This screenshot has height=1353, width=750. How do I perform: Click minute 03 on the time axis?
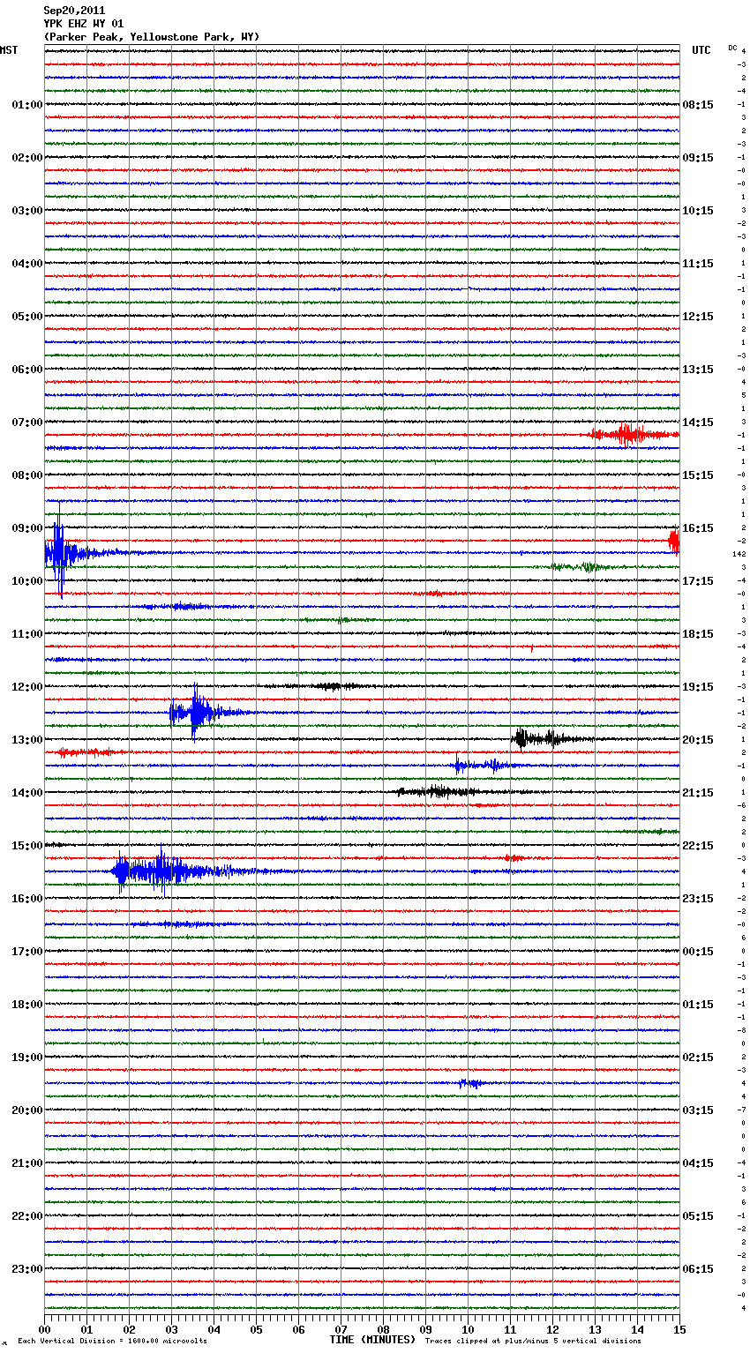[x=171, y=1329]
